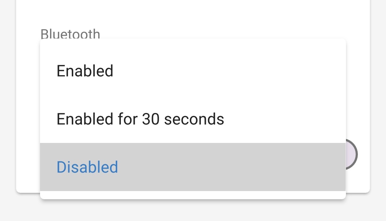Viewport: 386px width, 221px height.
Task: Enable Bluetooth permanently via the first option
Action: pyautogui.click(x=85, y=71)
